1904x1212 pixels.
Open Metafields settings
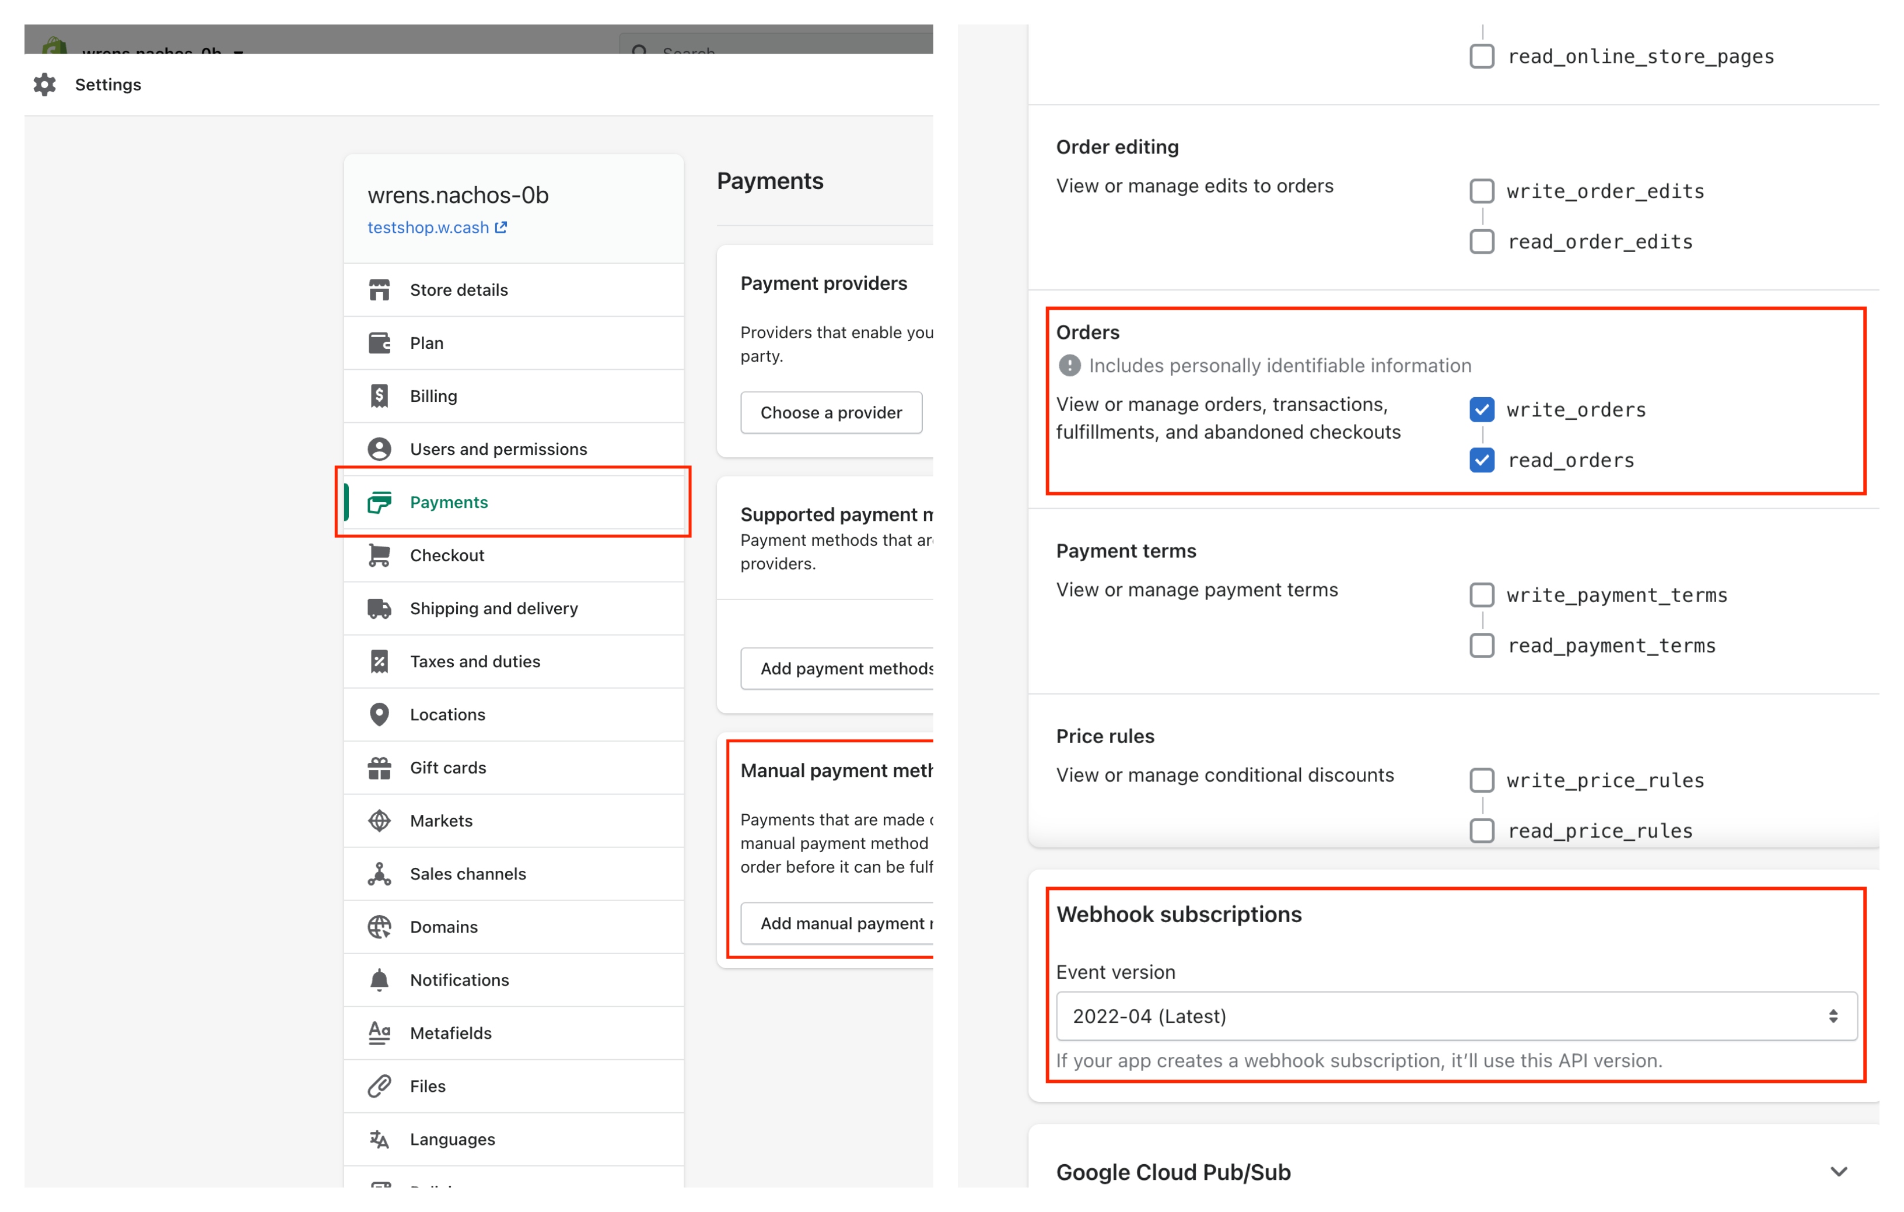[x=514, y=1032]
